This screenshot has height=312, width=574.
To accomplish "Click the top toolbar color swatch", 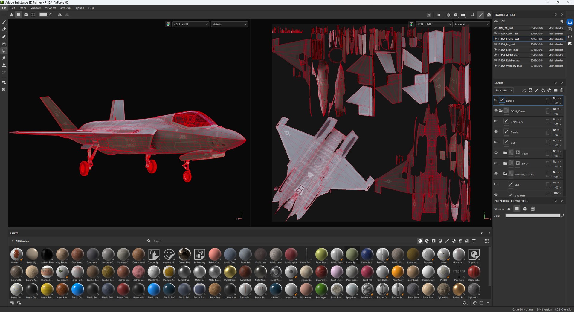I will pyautogui.click(x=43, y=14).
